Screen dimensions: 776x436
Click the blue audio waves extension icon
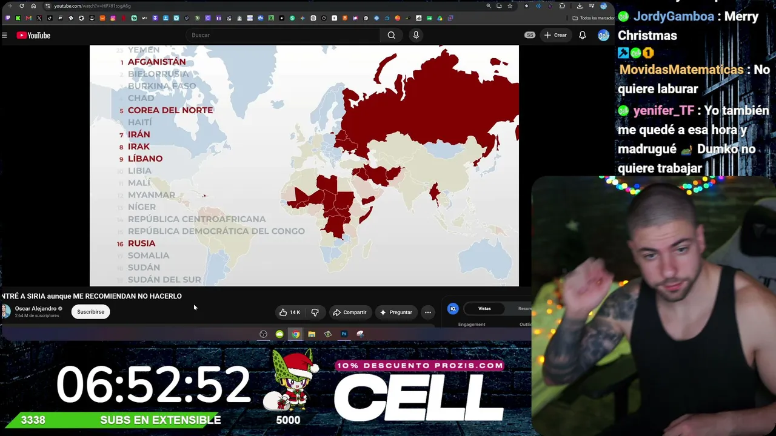(538, 6)
